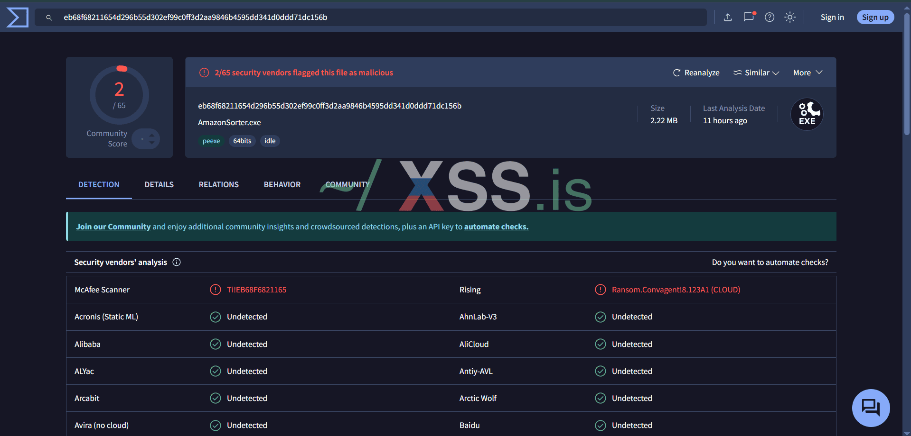911x436 pixels.
Task: Click the upload file icon
Action: click(x=727, y=18)
